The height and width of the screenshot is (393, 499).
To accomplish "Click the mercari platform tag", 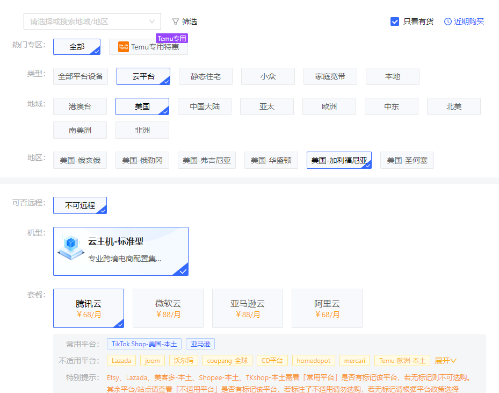I will point(355,361).
